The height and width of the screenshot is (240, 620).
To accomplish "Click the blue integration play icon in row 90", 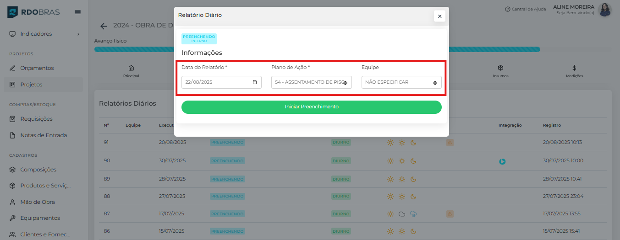I will click(x=502, y=161).
